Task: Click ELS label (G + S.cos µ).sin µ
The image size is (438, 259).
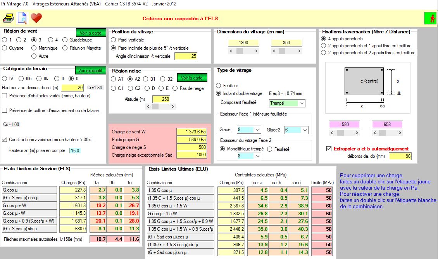Action: click(x=29, y=229)
